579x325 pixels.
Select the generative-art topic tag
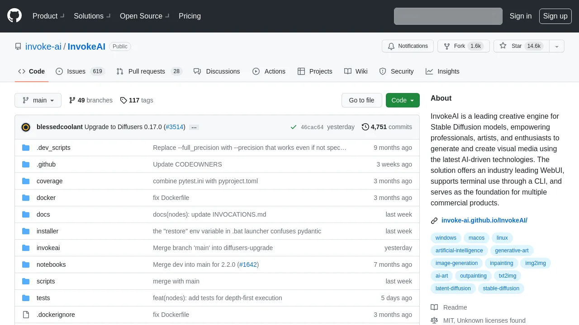click(512, 251)
